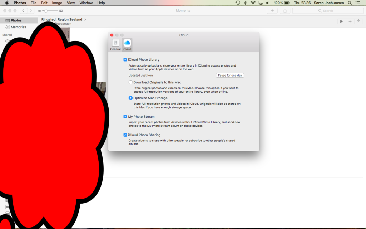Click the Shared section header
This screenshot has height=229, width=366.
pyautogui.click(x=7, y=35)
